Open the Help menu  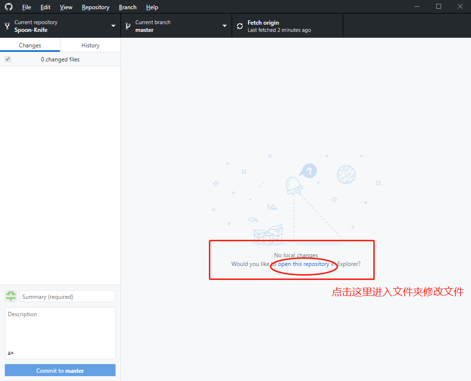[x=152, y=7]
